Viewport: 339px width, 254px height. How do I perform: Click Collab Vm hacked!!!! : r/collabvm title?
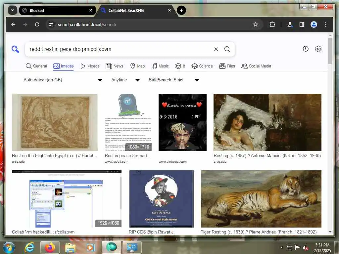coord(43,232)
